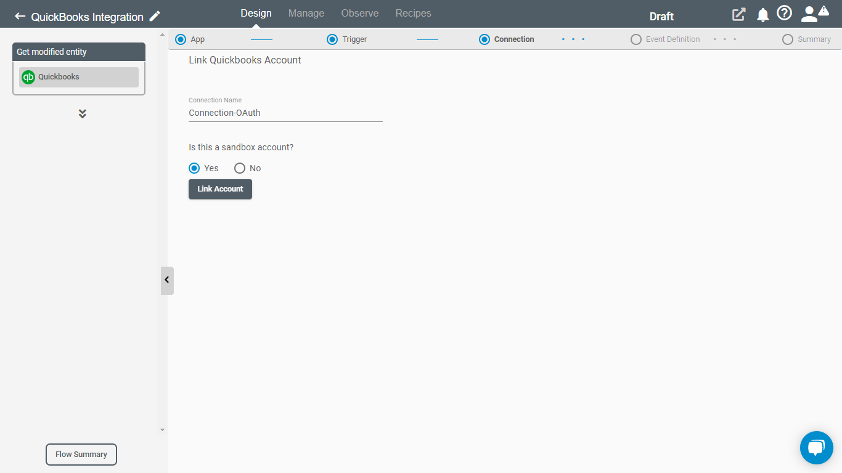Collapse the left panel with the arrow handle
842x473 pixels.
point(167,280)
